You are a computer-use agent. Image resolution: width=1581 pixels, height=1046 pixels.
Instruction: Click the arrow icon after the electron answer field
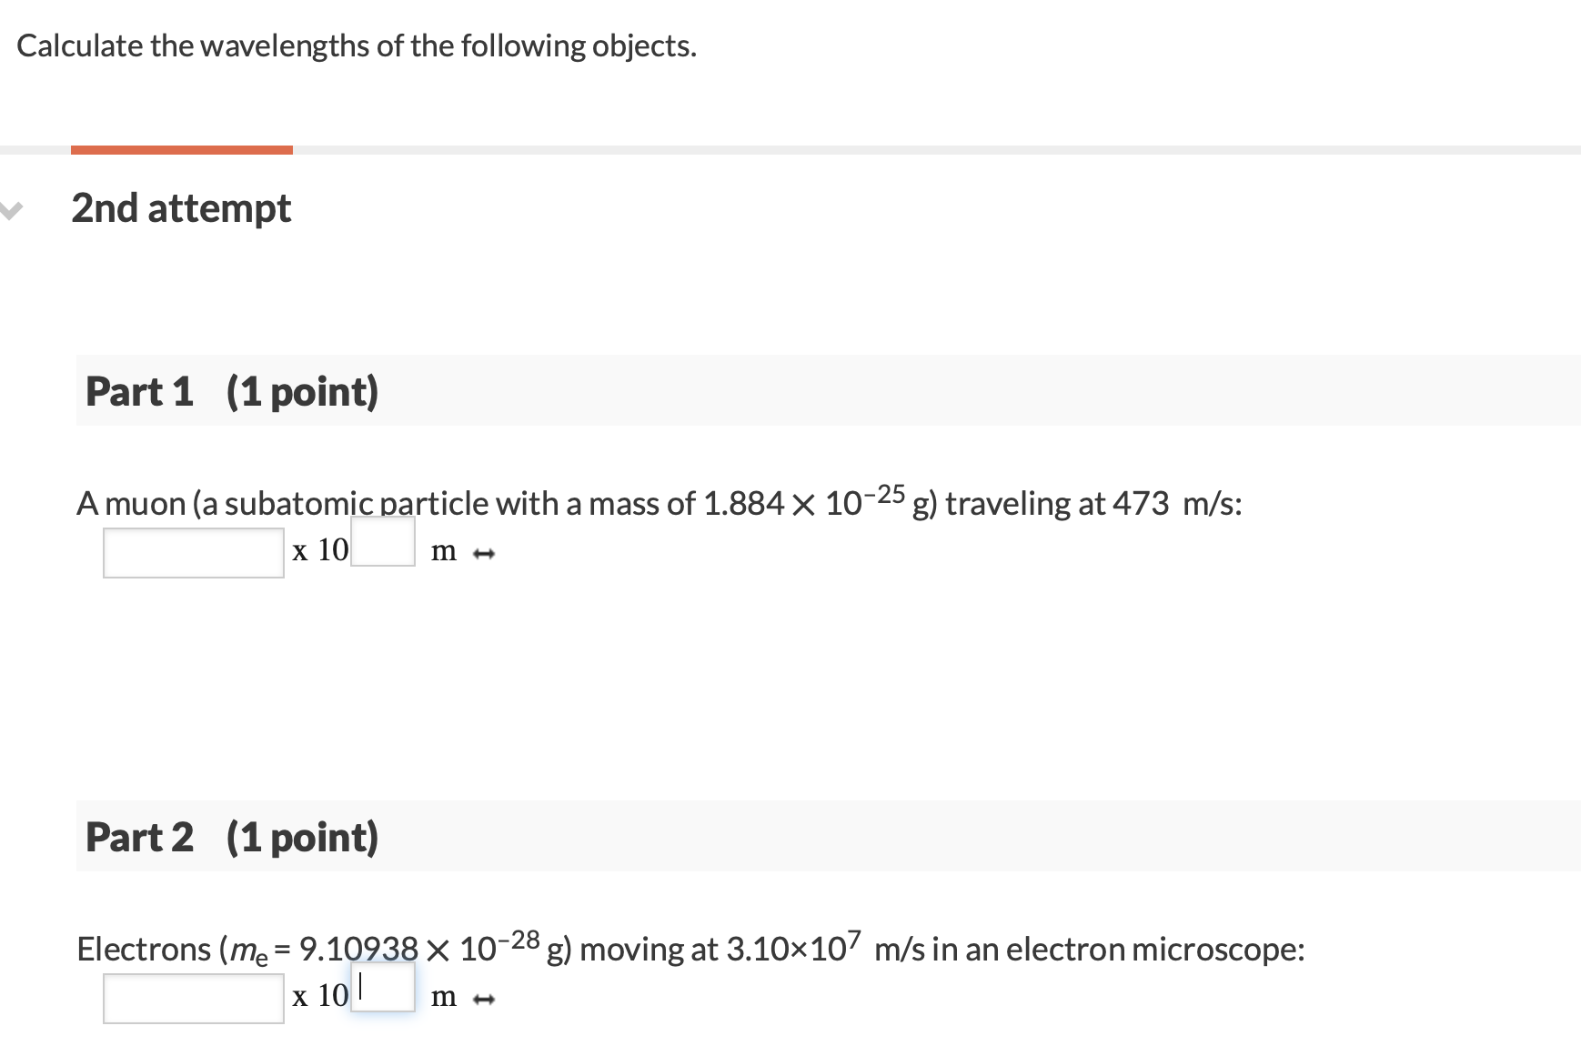point(485,999)
